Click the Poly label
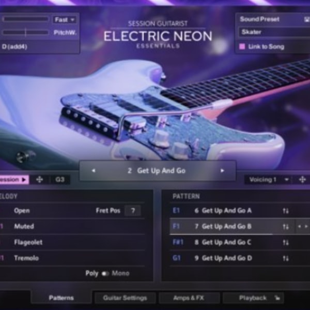The width and height of the screenshot is (310, 310). [92, 274]
